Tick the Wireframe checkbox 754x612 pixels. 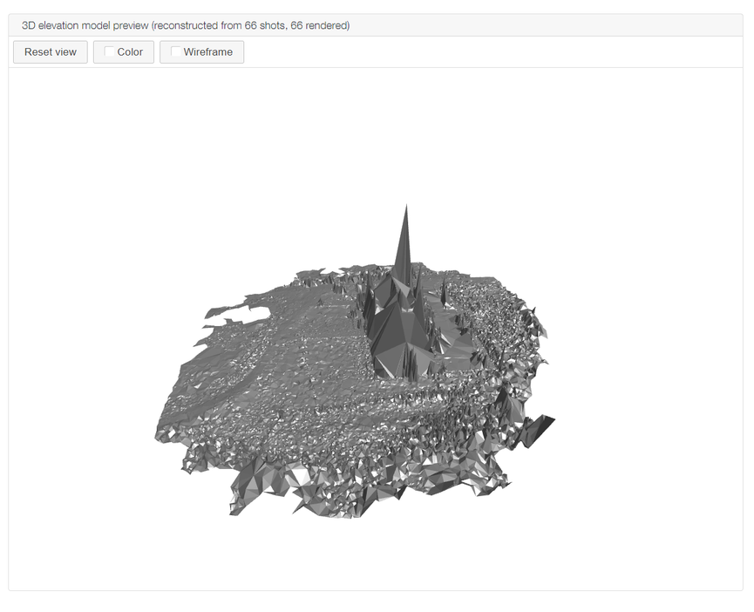coord(176,52)
